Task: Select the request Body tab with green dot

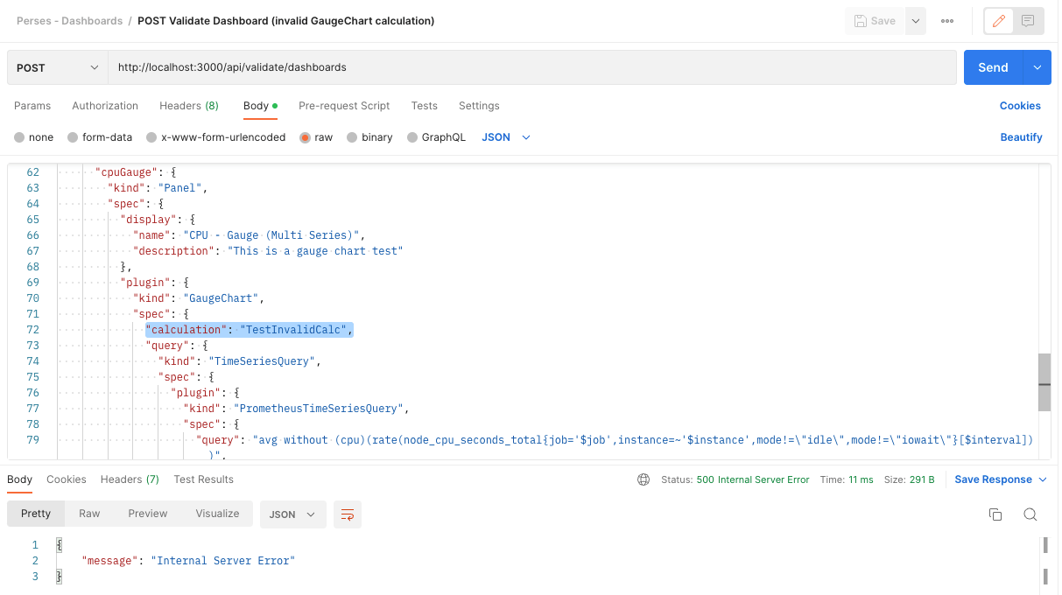Action: coord(260,106)
